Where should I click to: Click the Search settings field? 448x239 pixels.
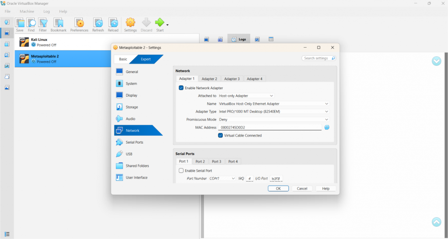(x=318, y=58)
